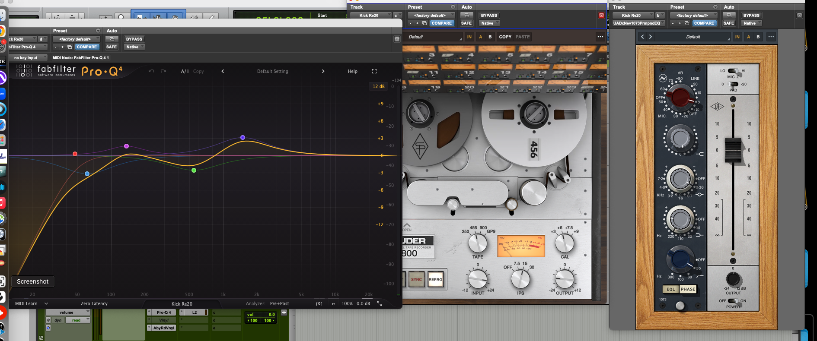Click the freeze snowflake icon on track

48,320
